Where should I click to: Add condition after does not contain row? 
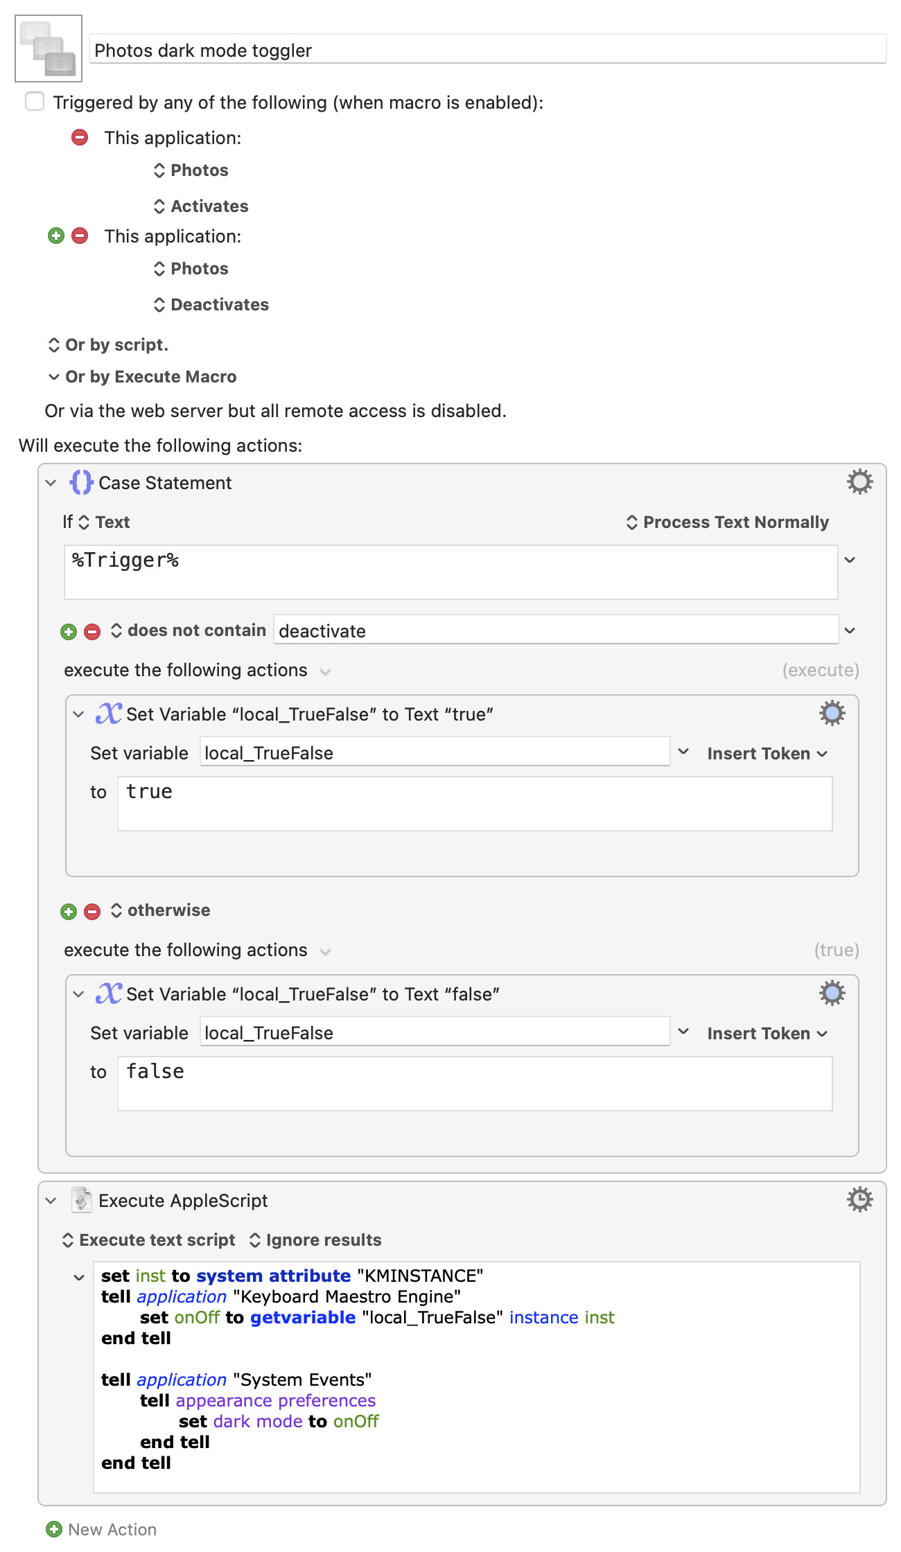pos(69,631)
